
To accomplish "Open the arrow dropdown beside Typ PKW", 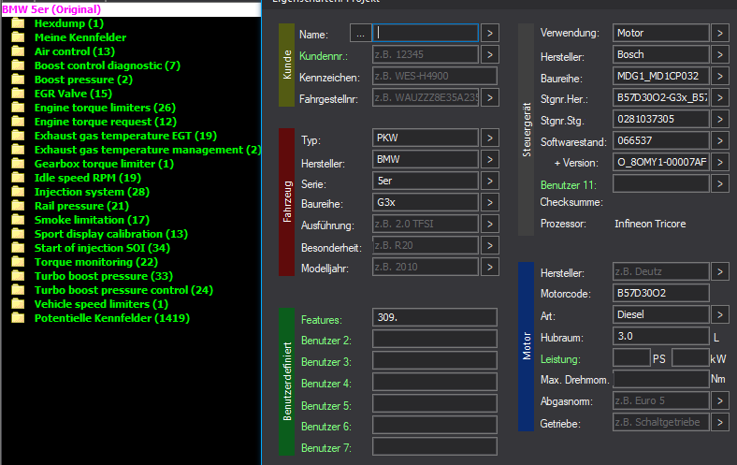I will 490,138.
